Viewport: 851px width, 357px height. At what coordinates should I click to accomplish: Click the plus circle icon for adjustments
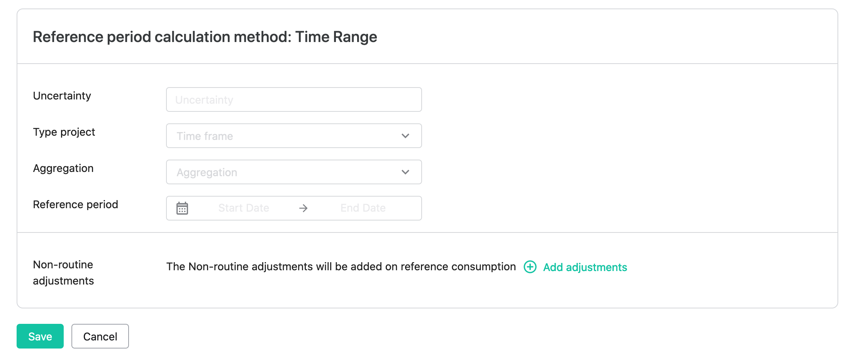[x=530, y=267]
